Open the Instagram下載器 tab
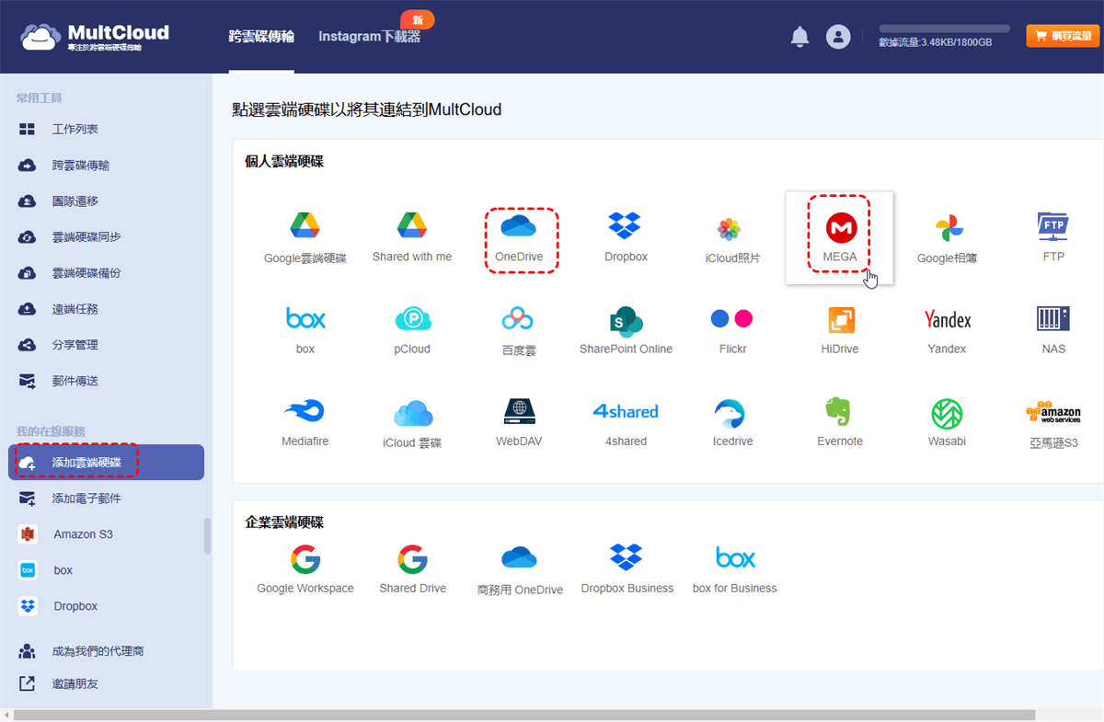This screenshot has width=1104, height=722. (x=369, y=36)
